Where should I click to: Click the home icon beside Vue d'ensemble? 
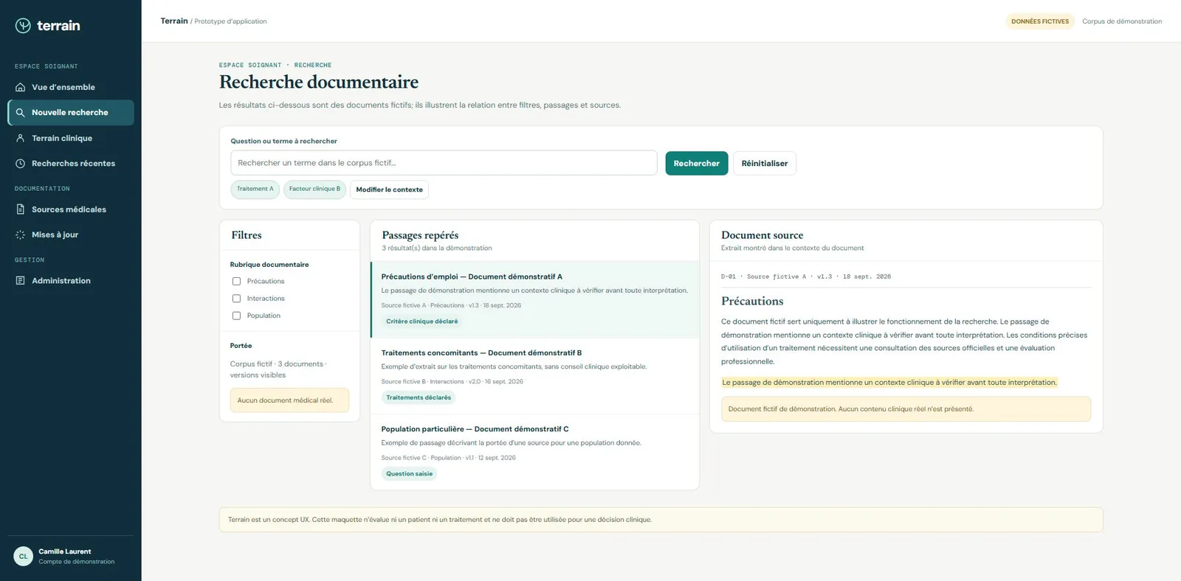click(21, 87)
